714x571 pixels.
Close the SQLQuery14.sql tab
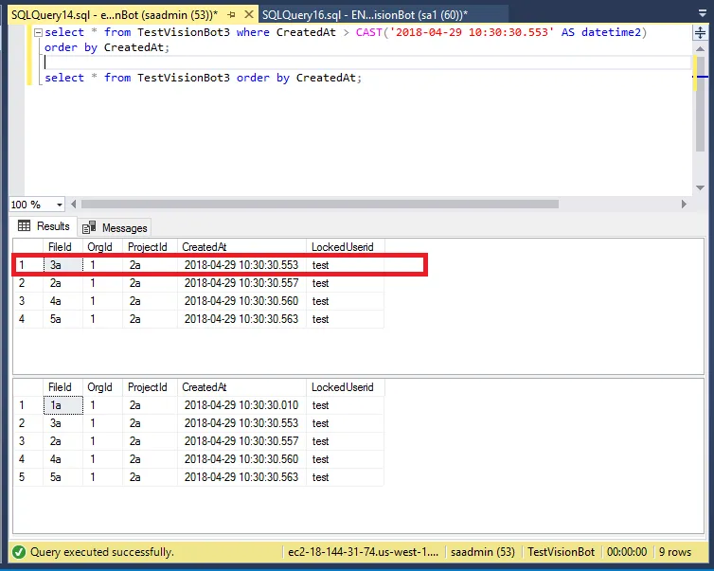coord(249,14)
